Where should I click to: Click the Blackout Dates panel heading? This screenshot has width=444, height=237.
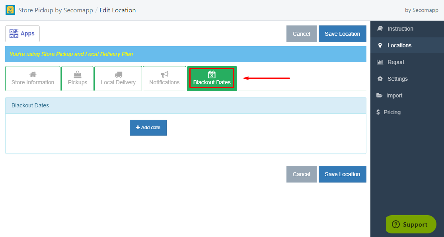[x=30, y=105]
